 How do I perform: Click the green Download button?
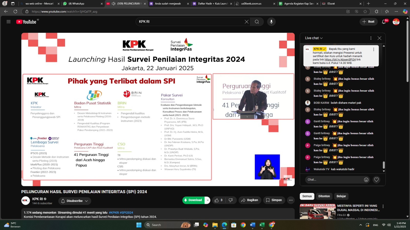tap(193, 200)
